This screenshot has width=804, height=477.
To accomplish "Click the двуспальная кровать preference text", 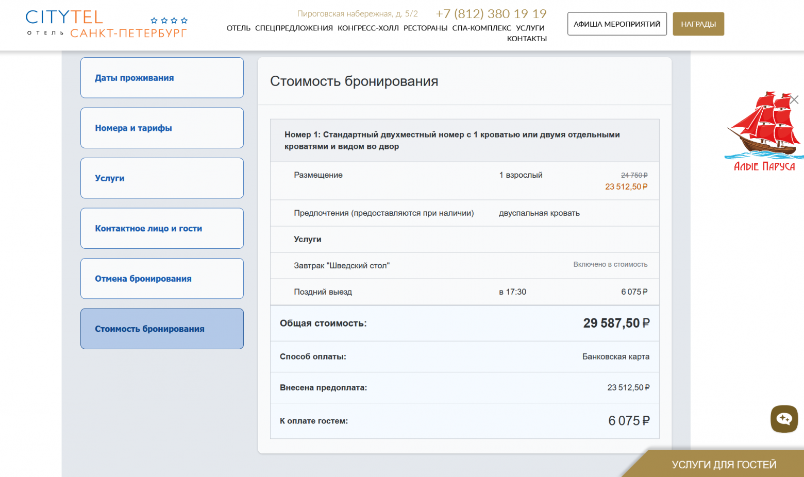I will click(x=539, y=213).
